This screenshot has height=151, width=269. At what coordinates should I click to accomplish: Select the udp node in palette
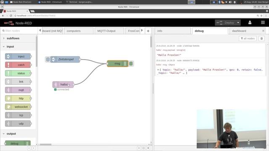(18, 124)
